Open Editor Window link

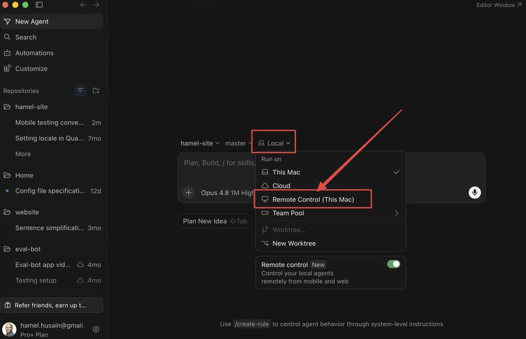[498, 5]
